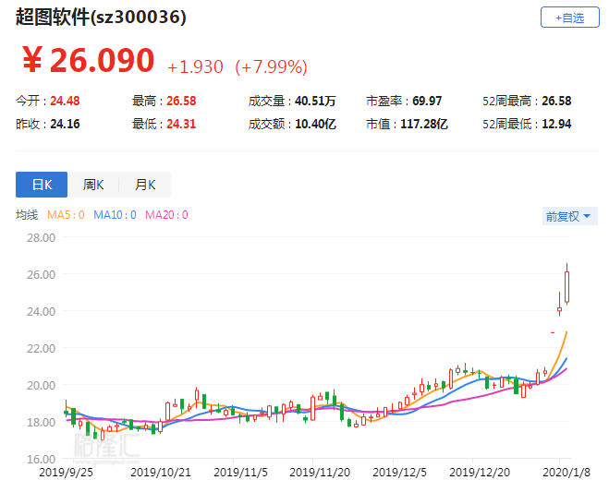609x480 pixels.
Task: Click the ¥ currency symbol before price
Action: coord(32,61)
